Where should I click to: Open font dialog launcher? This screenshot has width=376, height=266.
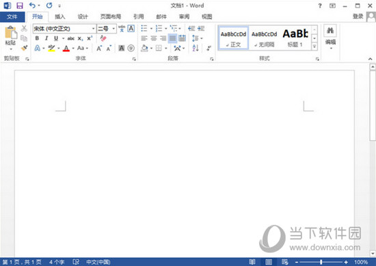click(x=134, y=59)
